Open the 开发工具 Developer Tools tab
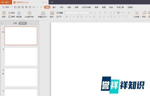The width and height of the screenshot is (150, 96). point(120,7)
